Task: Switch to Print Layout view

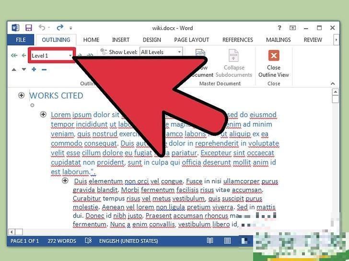Action: pyautogui.click(x=227, y=241)
